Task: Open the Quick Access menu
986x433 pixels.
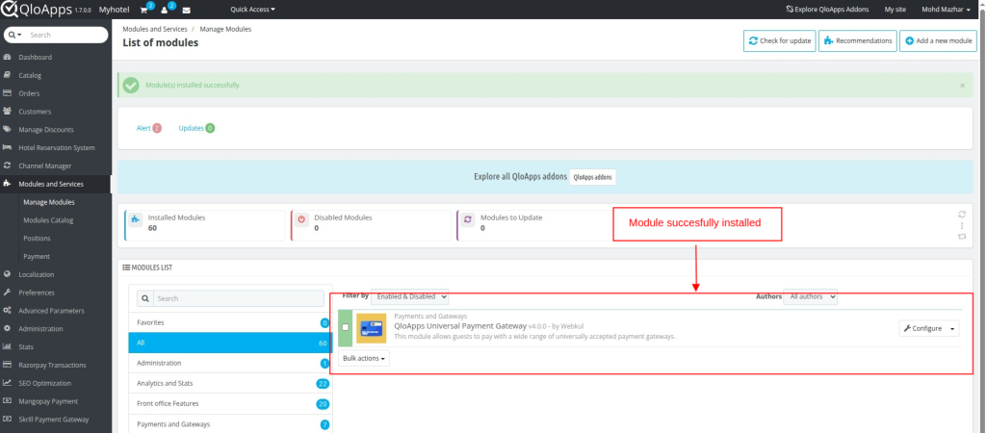Action: coord(252,10)
